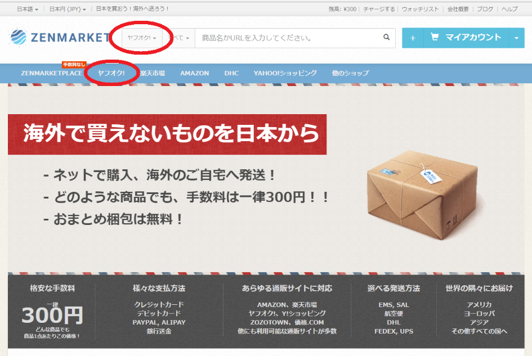Click the 300円 fee text

[x=52, y=316]
